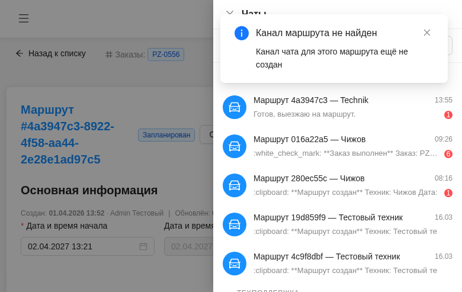Dismiss the 'Канал маршрута не найден' notification

pos(426,33)
